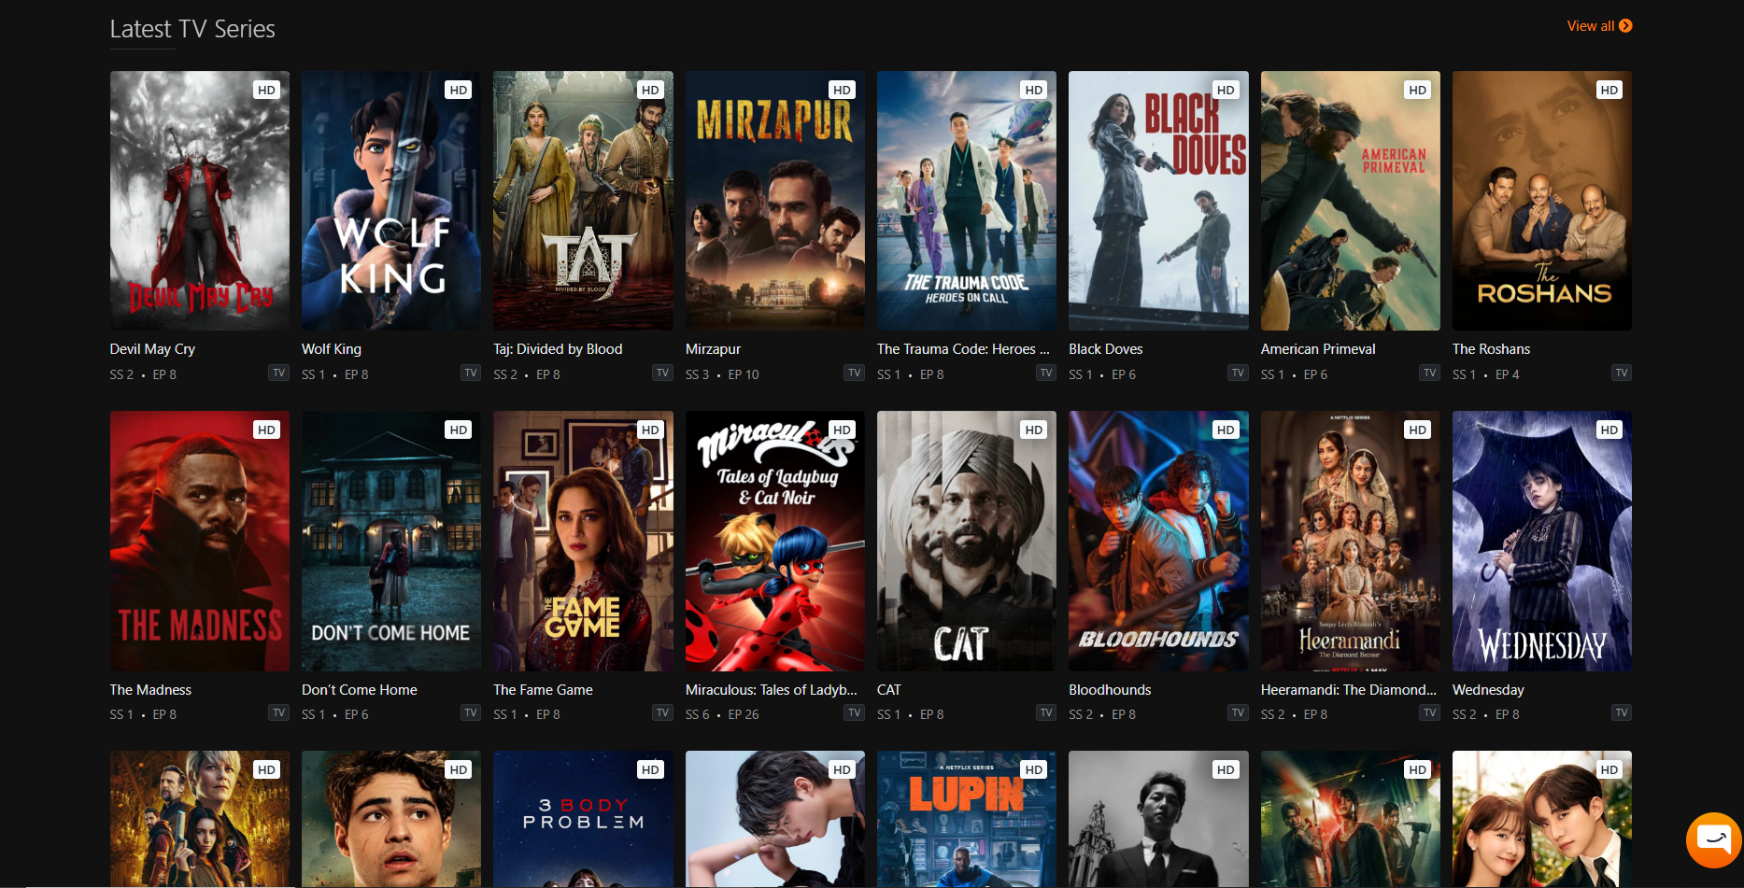Open The Madness poster
The width and height of the screenshot is (1744, 888).
coord(200,541)
